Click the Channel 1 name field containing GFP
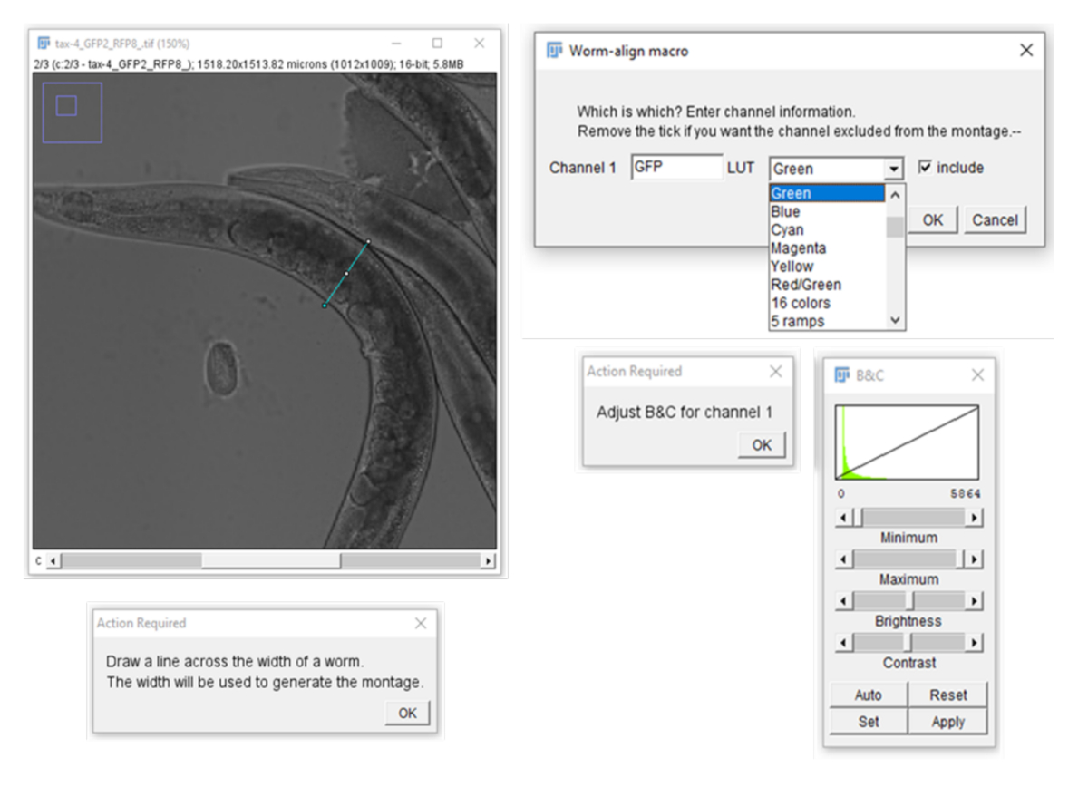Image resolution: width=1088 pixels, height=787 pixels. coord(676,168)
